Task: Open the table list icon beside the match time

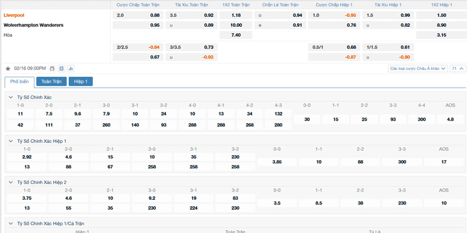Action: tap(61, 69)
